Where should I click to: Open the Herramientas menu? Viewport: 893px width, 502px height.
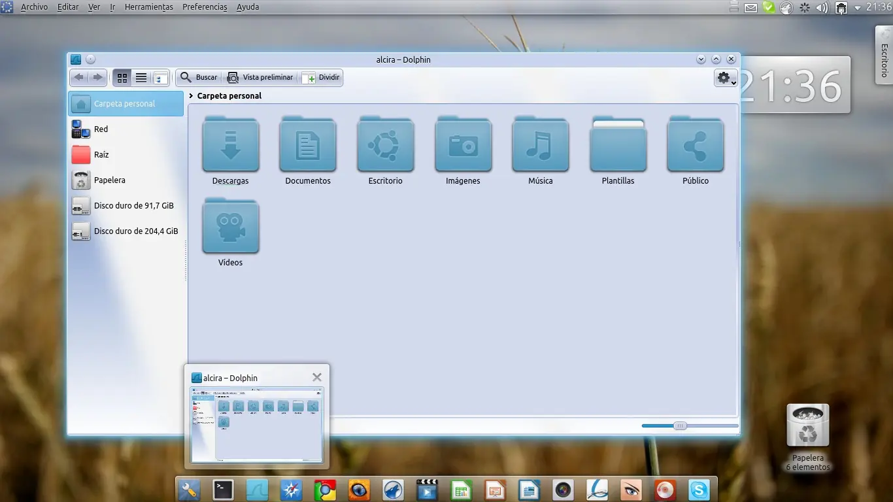tap(148, 7)
